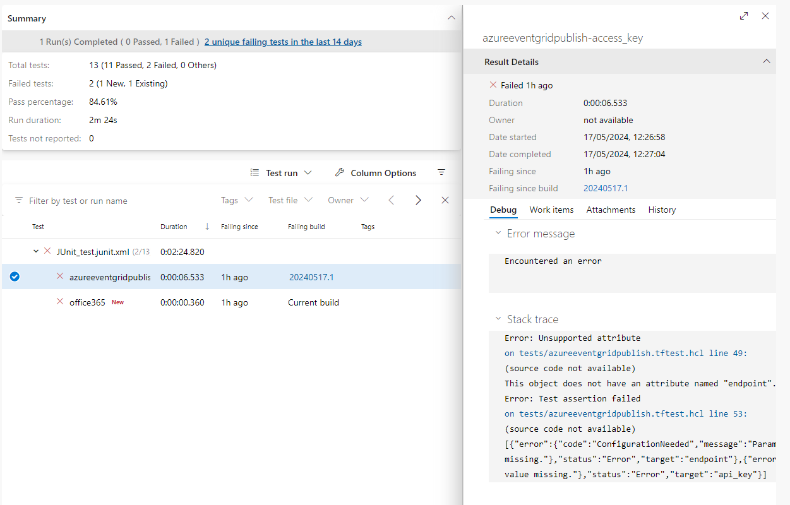790x505 pixels.
Task: Open the Test file filter dropdown
Action: pyautogui.click(x=290, y=201)
